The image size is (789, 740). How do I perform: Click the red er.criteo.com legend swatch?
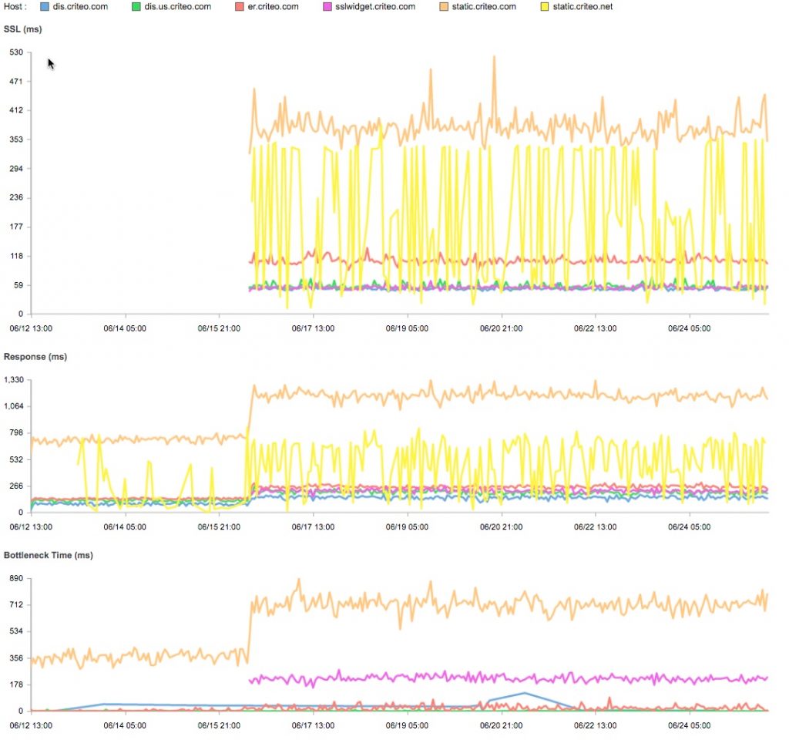pos(240,7)
